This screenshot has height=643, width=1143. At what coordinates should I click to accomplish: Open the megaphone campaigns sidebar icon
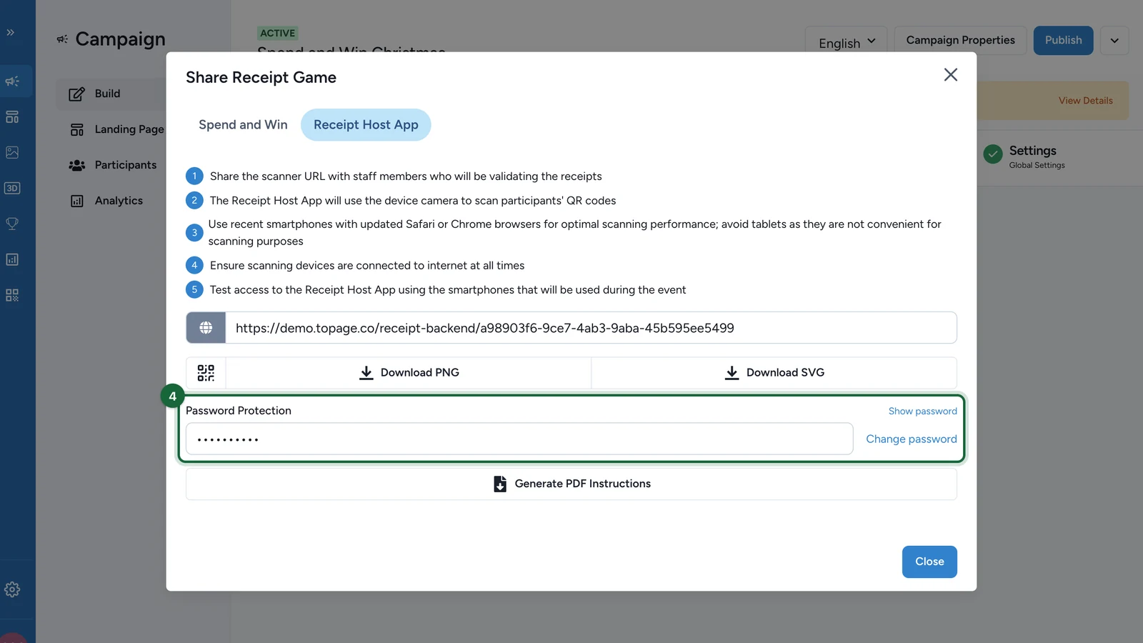(12, 81)
